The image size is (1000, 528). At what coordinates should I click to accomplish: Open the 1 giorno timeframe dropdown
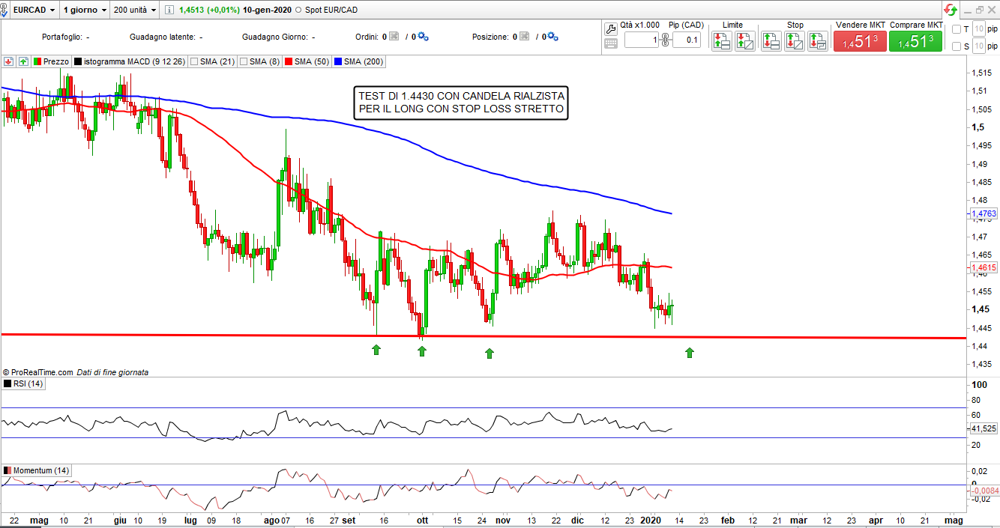[85, 10]
